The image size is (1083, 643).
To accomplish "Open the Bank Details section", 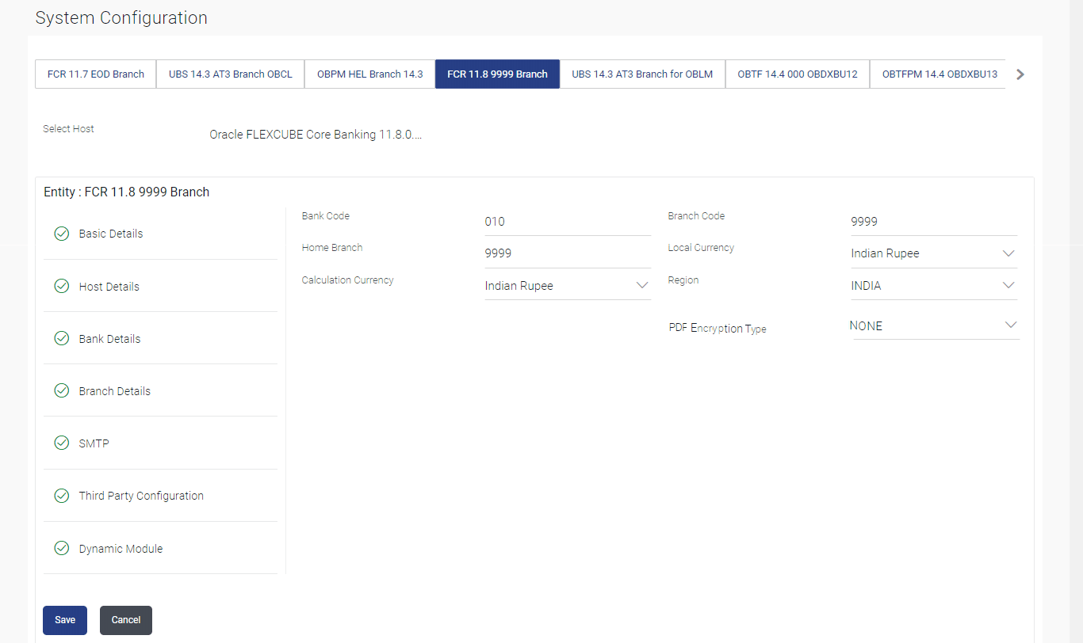I will click(160, 339).
